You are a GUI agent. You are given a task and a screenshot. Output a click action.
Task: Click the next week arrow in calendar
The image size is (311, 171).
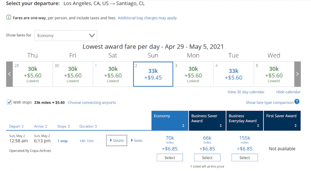coord(297,74)
